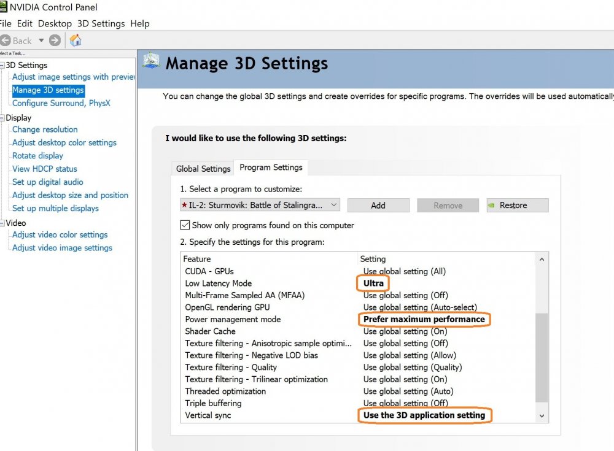Open the Desktop menu

55,23
